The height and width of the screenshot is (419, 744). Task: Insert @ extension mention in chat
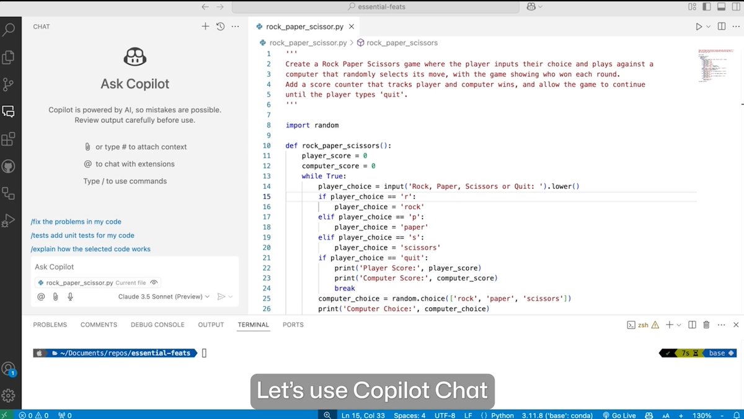pos(41,297)
